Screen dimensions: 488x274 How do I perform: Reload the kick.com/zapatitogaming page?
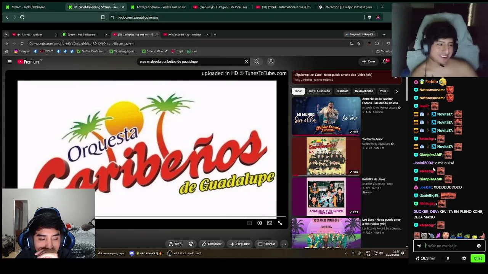[22, 17]
